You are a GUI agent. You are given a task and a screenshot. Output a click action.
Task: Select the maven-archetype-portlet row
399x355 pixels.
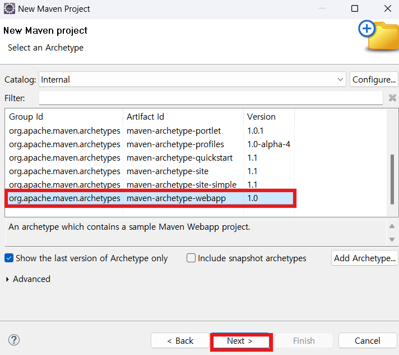click(x=150, y=131)
